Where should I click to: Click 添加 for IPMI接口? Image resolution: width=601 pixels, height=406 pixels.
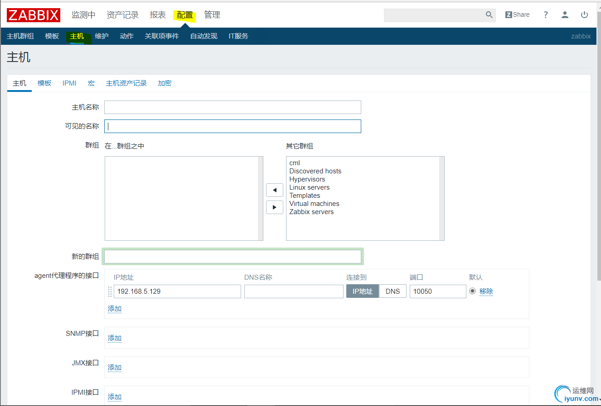tap(115, 397)
